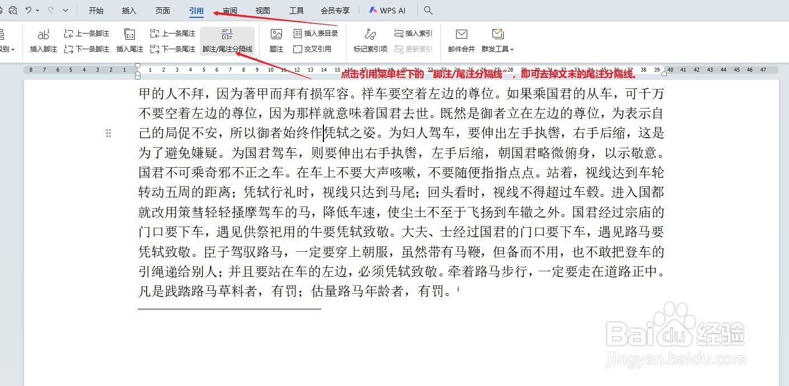Open 邮件合并 mail merge tool
The height and width of the screenshot is (386, 789).
click(x=461, y=41)
